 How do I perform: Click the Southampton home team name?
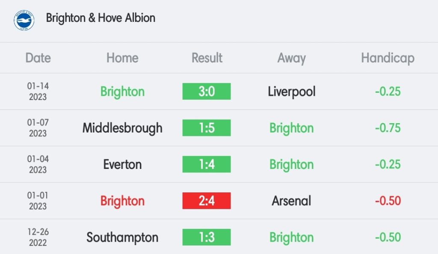(x=122, y=238)
